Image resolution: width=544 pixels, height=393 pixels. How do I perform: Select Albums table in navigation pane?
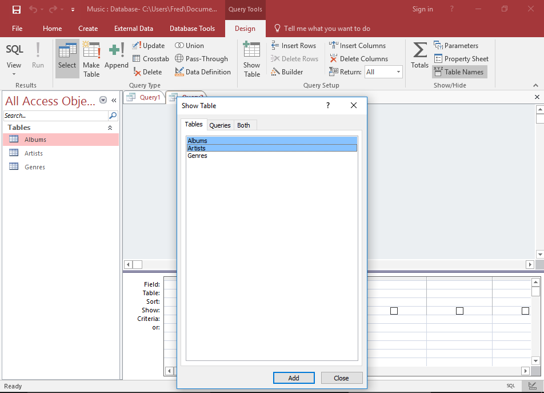click(61, 140)
